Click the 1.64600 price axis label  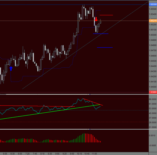pyautogui.click(x=153, y=56)
